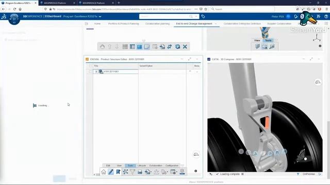
Task: Open the table customization dropdown icon
Action: 173,172
